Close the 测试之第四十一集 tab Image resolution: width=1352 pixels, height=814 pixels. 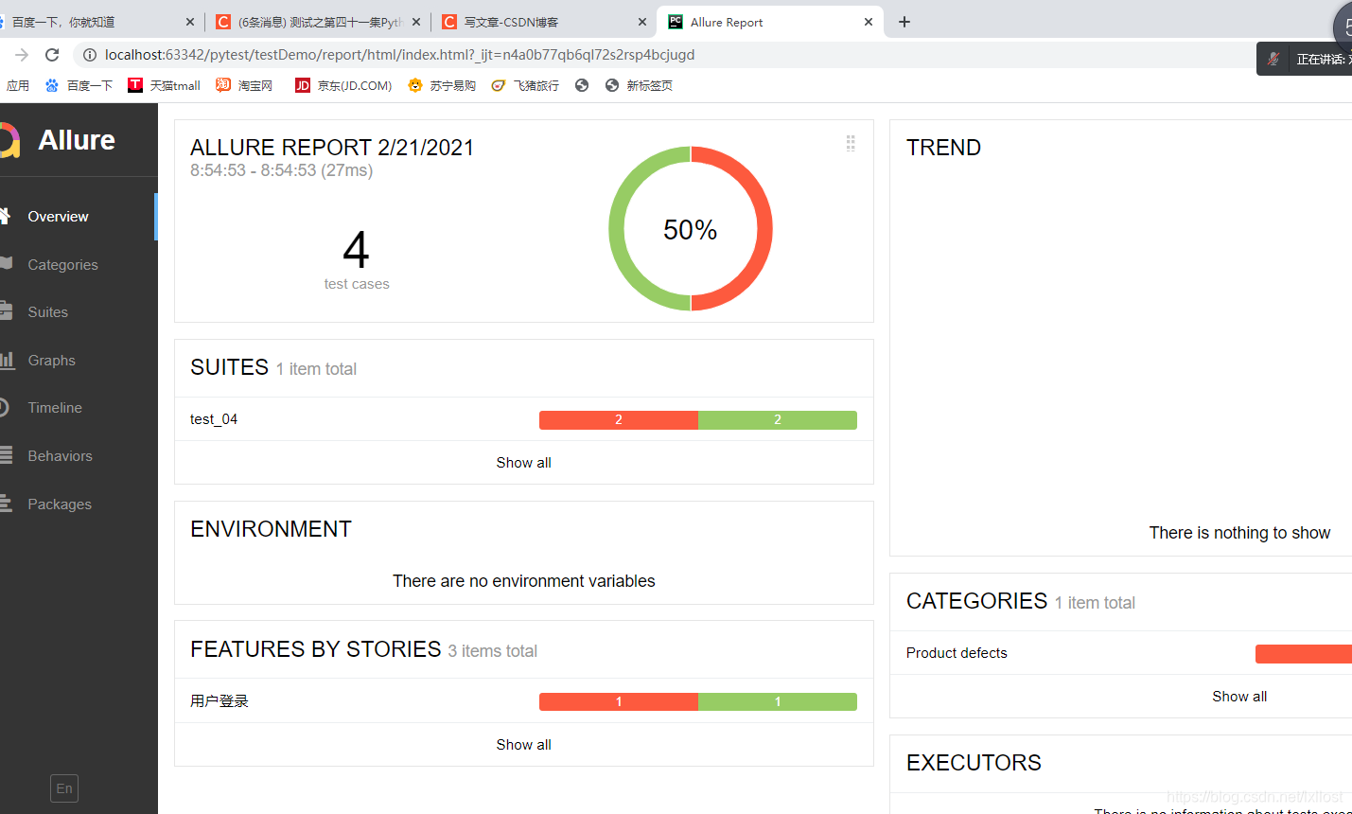pyautogui.click(x=416, y=22)
